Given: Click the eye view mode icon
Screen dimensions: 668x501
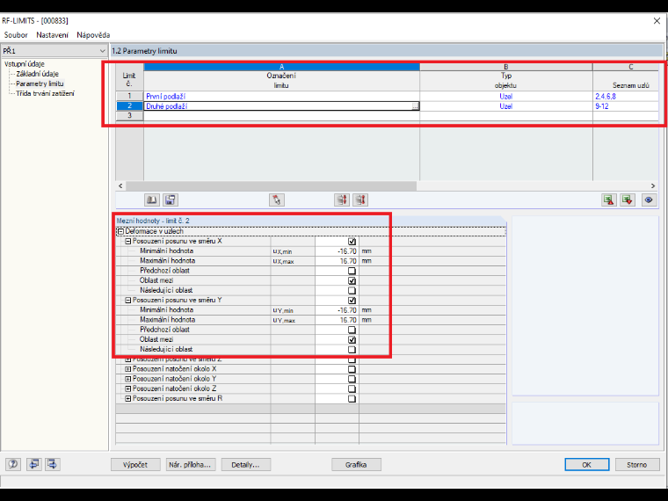Looking at the screenshot, I should pos(649,200).
